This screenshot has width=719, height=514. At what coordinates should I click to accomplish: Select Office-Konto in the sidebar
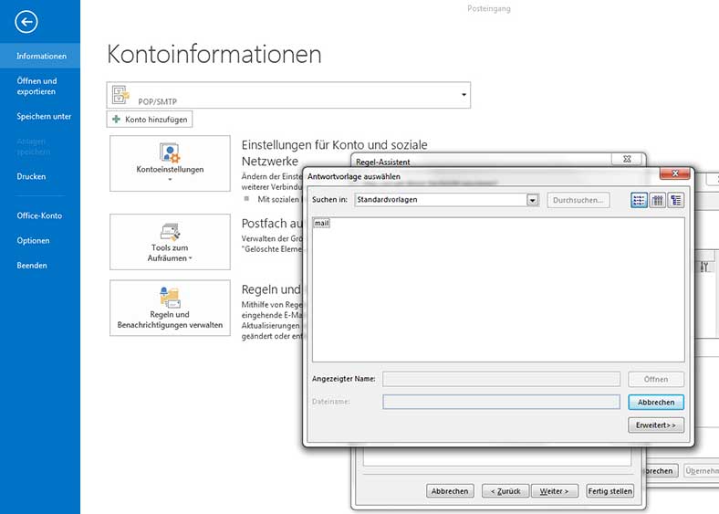39,216
